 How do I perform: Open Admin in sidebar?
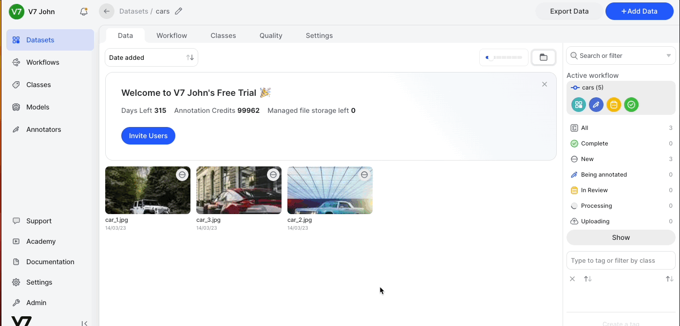tap(50, 303)
